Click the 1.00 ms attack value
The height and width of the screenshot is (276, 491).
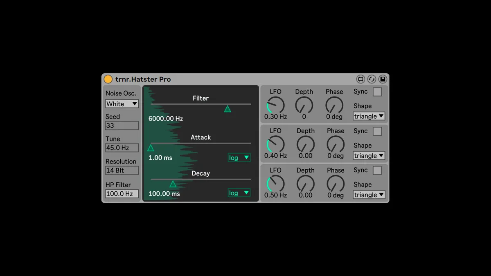(x=160, y=157)
